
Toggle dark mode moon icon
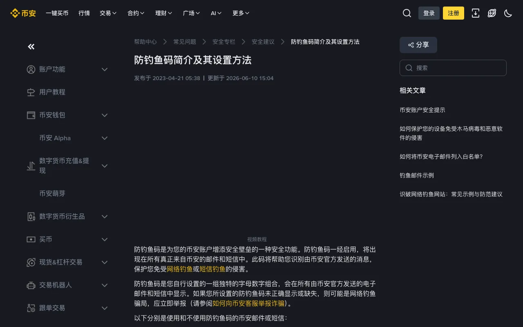coord(508,13)
